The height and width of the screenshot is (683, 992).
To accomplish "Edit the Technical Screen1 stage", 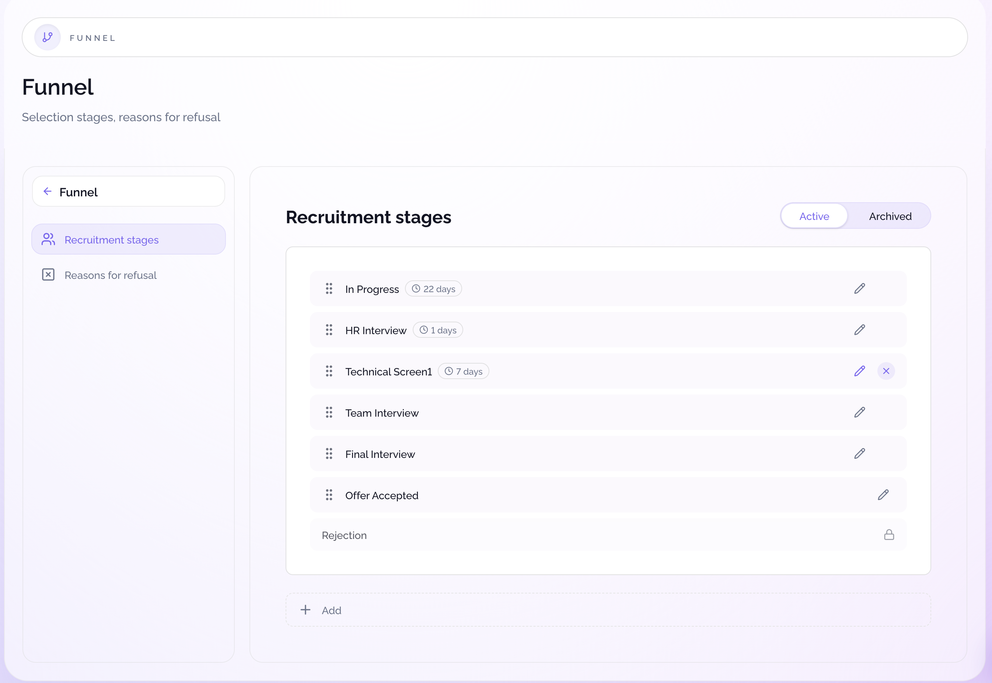I will click(859, 371).
